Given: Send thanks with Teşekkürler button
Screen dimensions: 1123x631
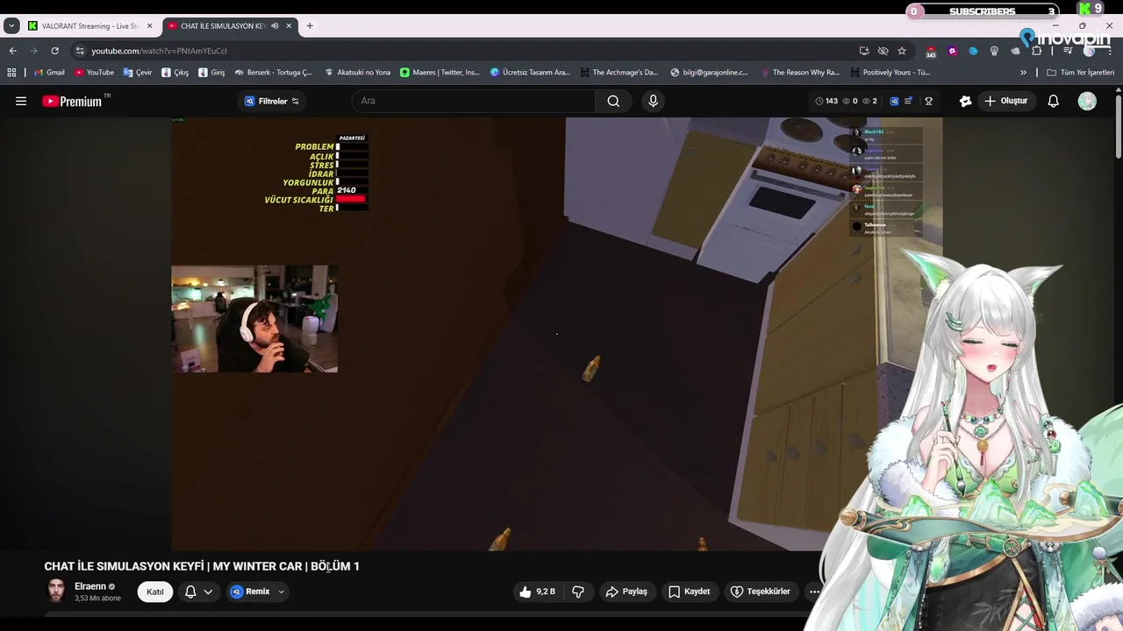Looking at the screenshot, I should point(760,592).
